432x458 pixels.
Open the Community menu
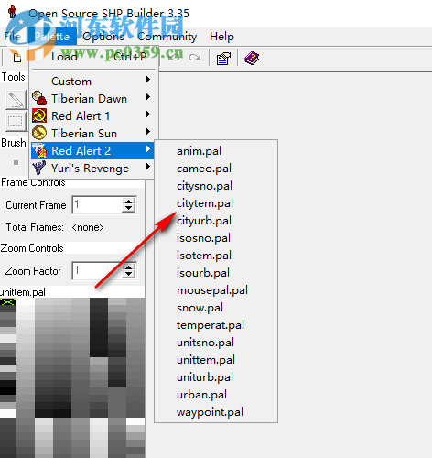point(167,37)
